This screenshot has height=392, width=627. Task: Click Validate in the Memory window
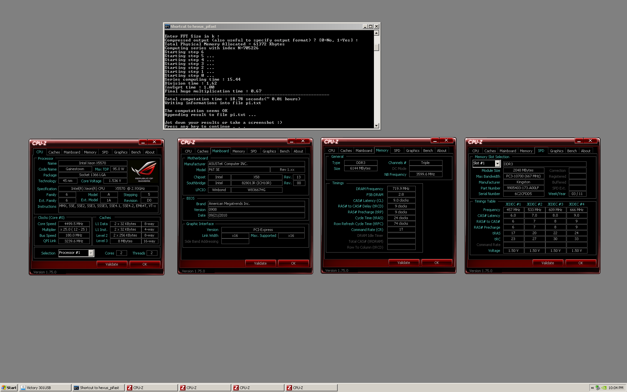(x=404, y=263)
